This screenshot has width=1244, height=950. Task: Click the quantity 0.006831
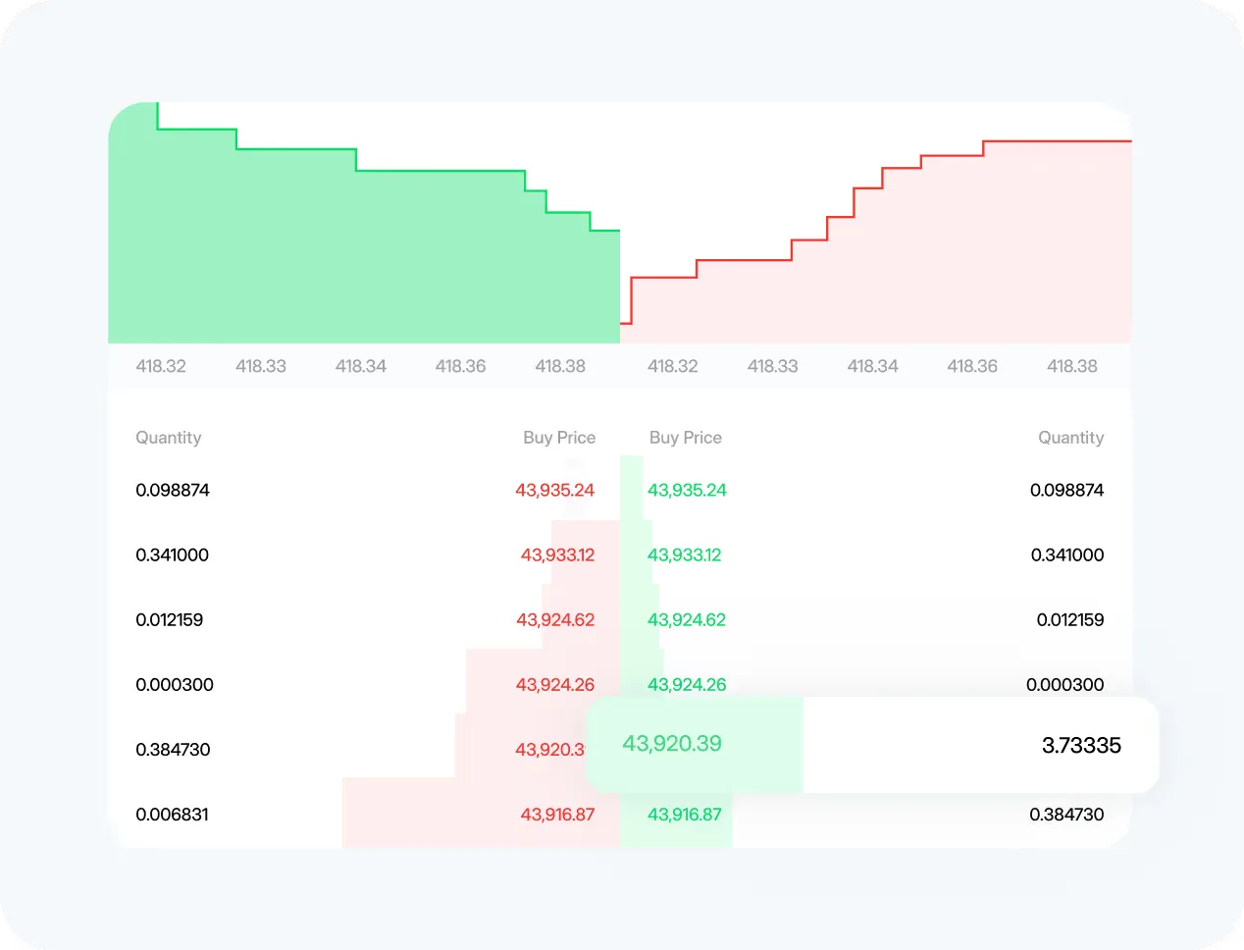point(172,814)
